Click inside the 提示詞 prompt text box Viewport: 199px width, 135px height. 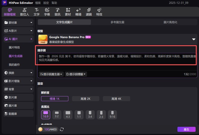pos(117,61)
